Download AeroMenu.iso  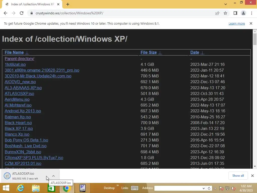[x=17, y=99]
